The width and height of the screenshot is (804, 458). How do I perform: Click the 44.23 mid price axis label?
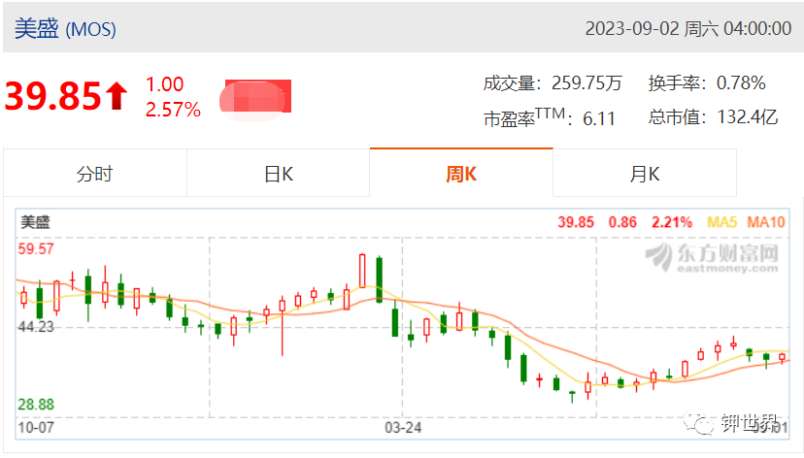point(35,326)
